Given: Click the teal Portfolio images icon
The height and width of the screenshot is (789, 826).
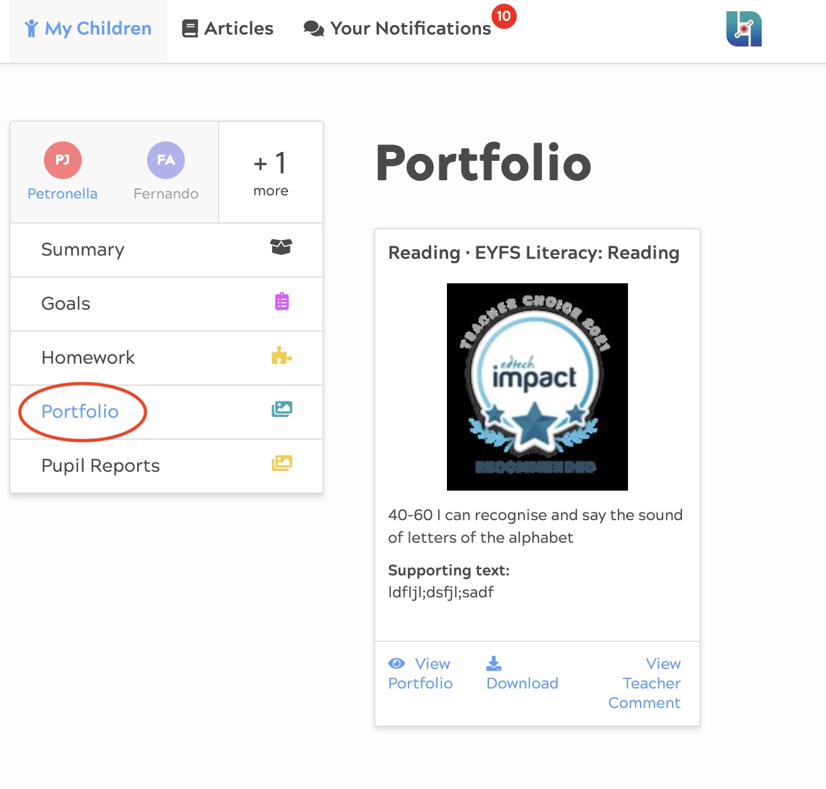Looking at the screenshot, I should 282,410.
